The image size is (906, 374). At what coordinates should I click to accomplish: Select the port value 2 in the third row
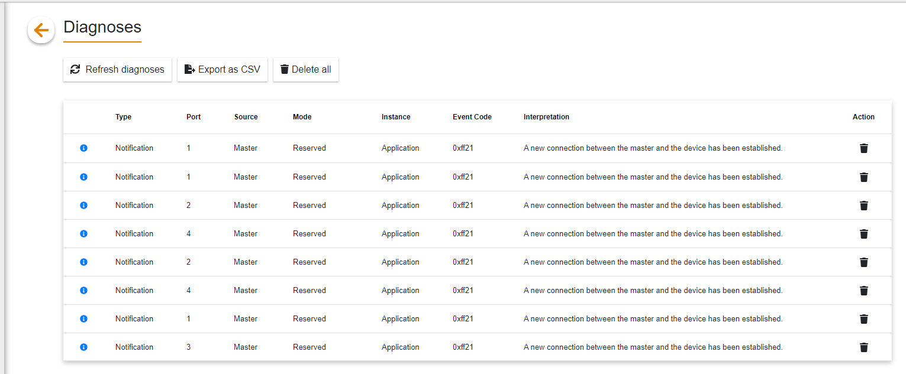tap(189, 206)
